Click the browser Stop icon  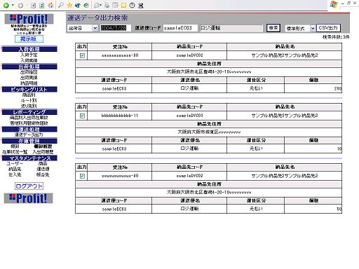click(33, 6)
